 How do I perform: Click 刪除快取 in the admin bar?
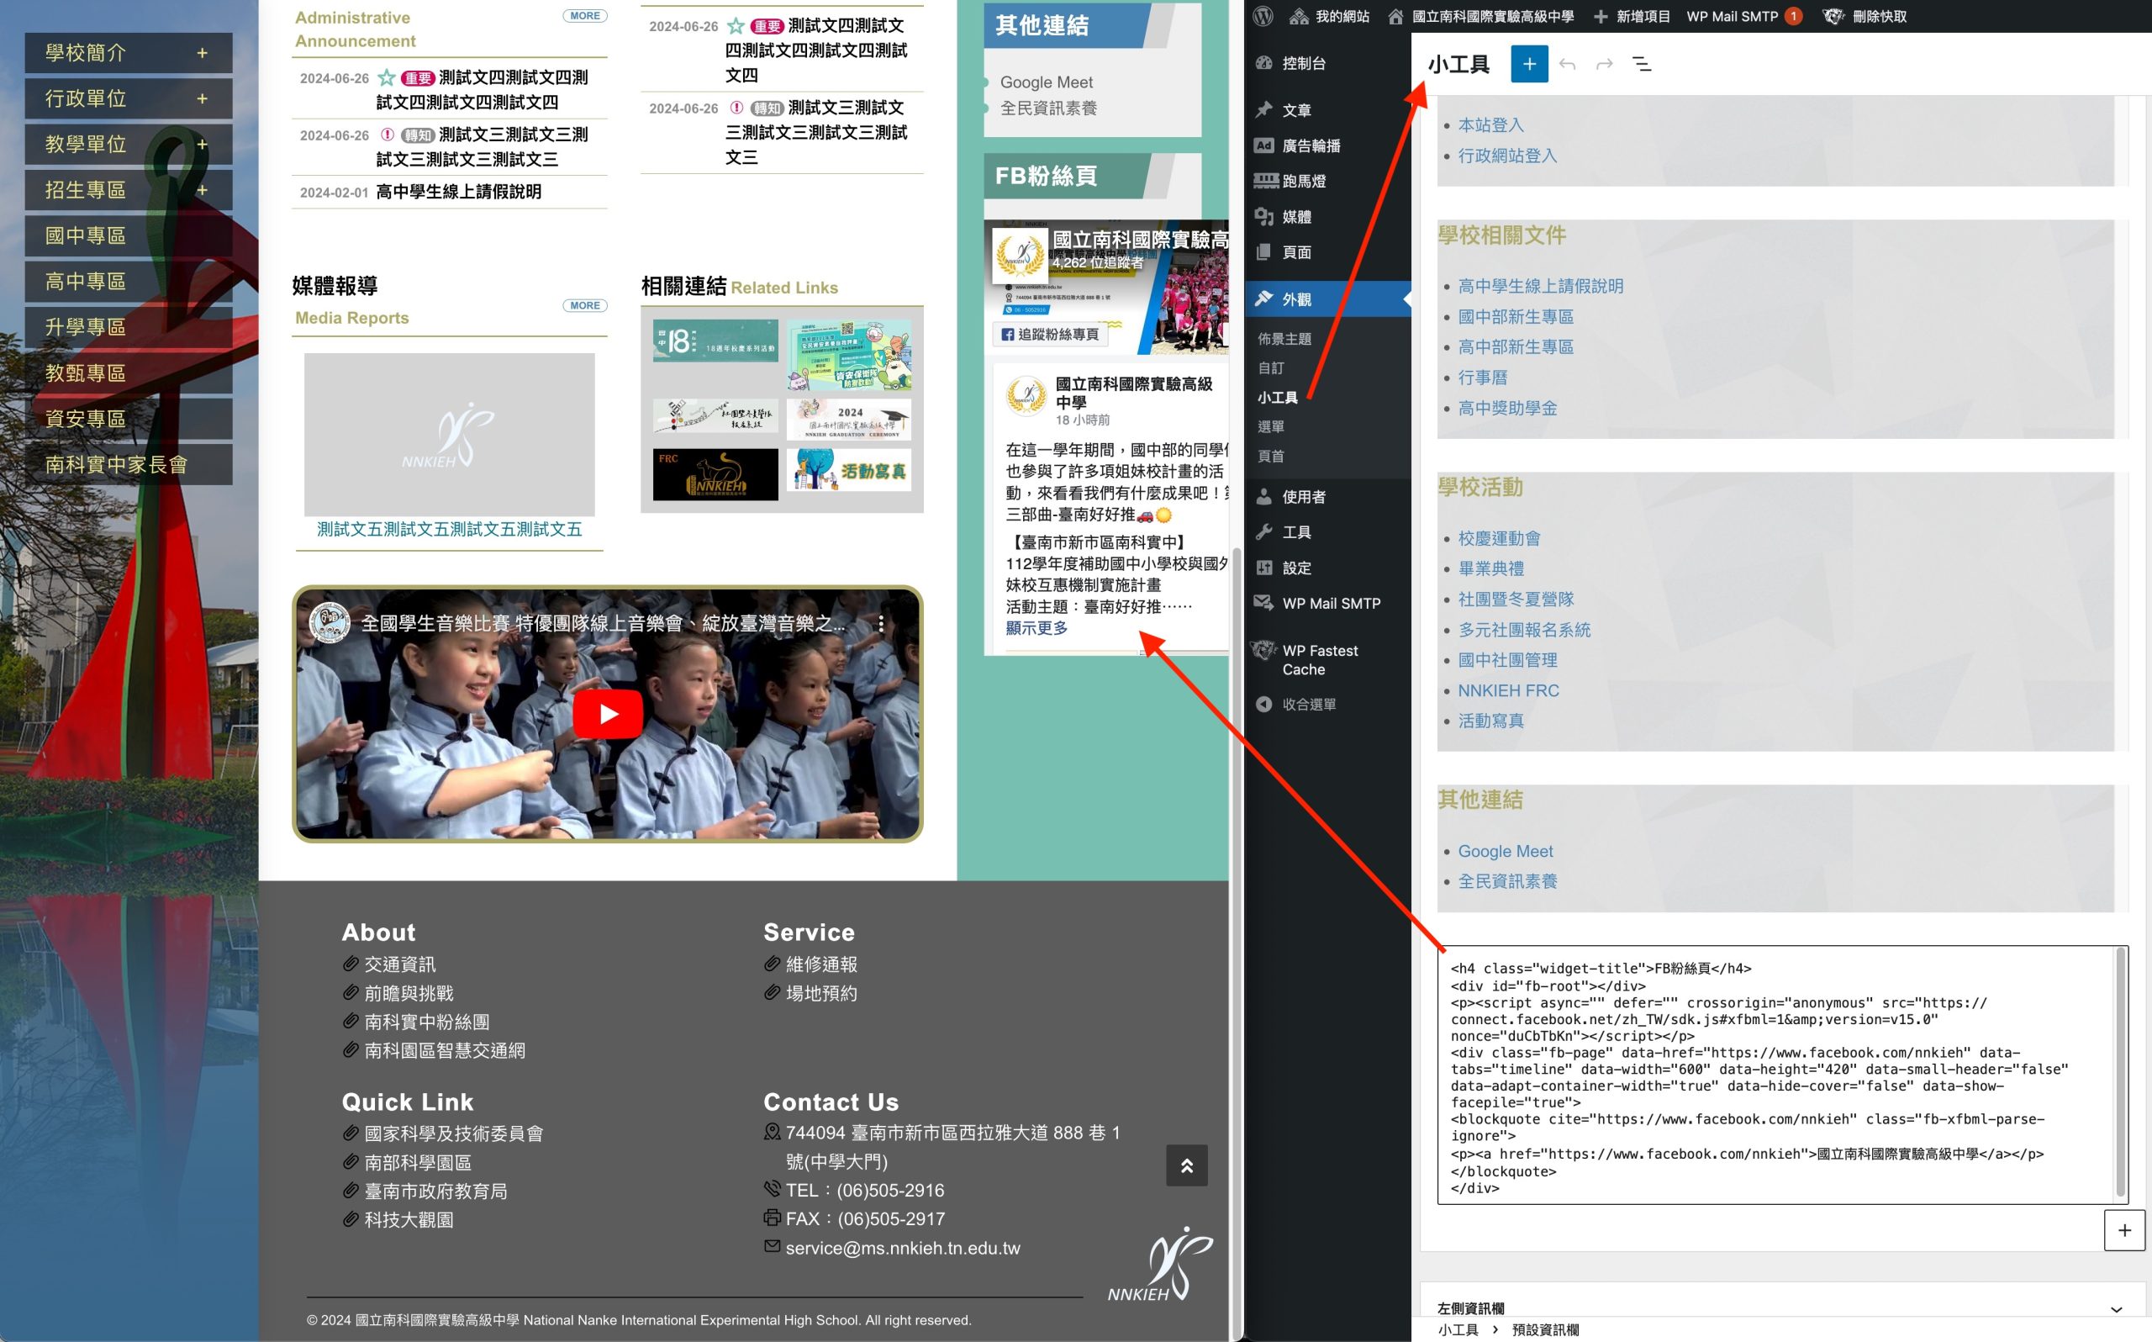(x=1865, y=16)
